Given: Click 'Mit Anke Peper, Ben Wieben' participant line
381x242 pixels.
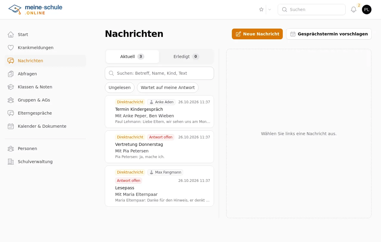Looking at the screenshot, I should pyautogui.click(x=145, y=116).
